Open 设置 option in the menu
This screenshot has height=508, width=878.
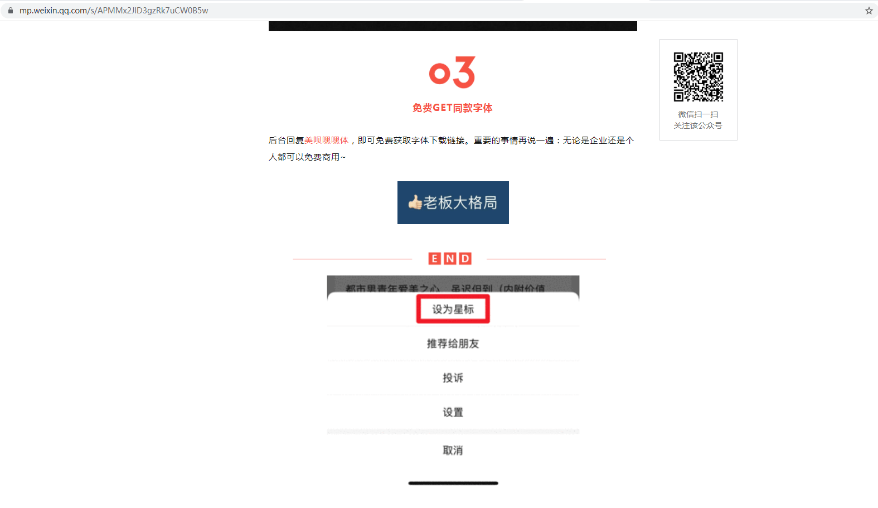click(x=453, y=412)
